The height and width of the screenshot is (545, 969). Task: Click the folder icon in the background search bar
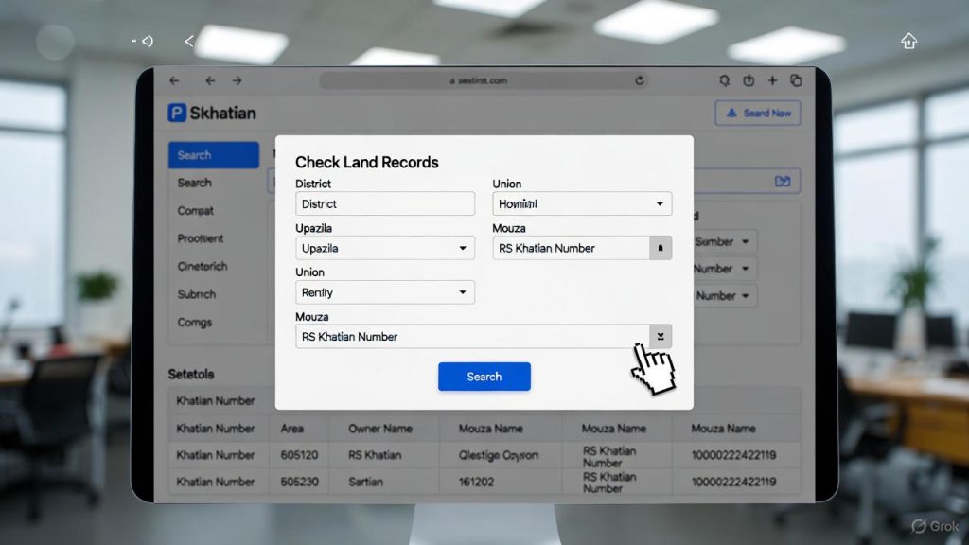coord(782,181)
